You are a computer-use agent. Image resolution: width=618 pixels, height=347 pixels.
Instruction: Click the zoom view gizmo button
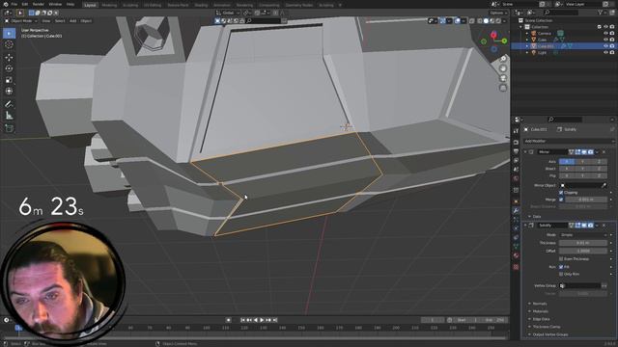(503, 59)
